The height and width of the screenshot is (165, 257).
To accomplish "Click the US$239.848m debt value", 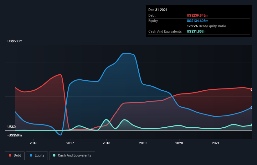I will (x=198, y=15).
